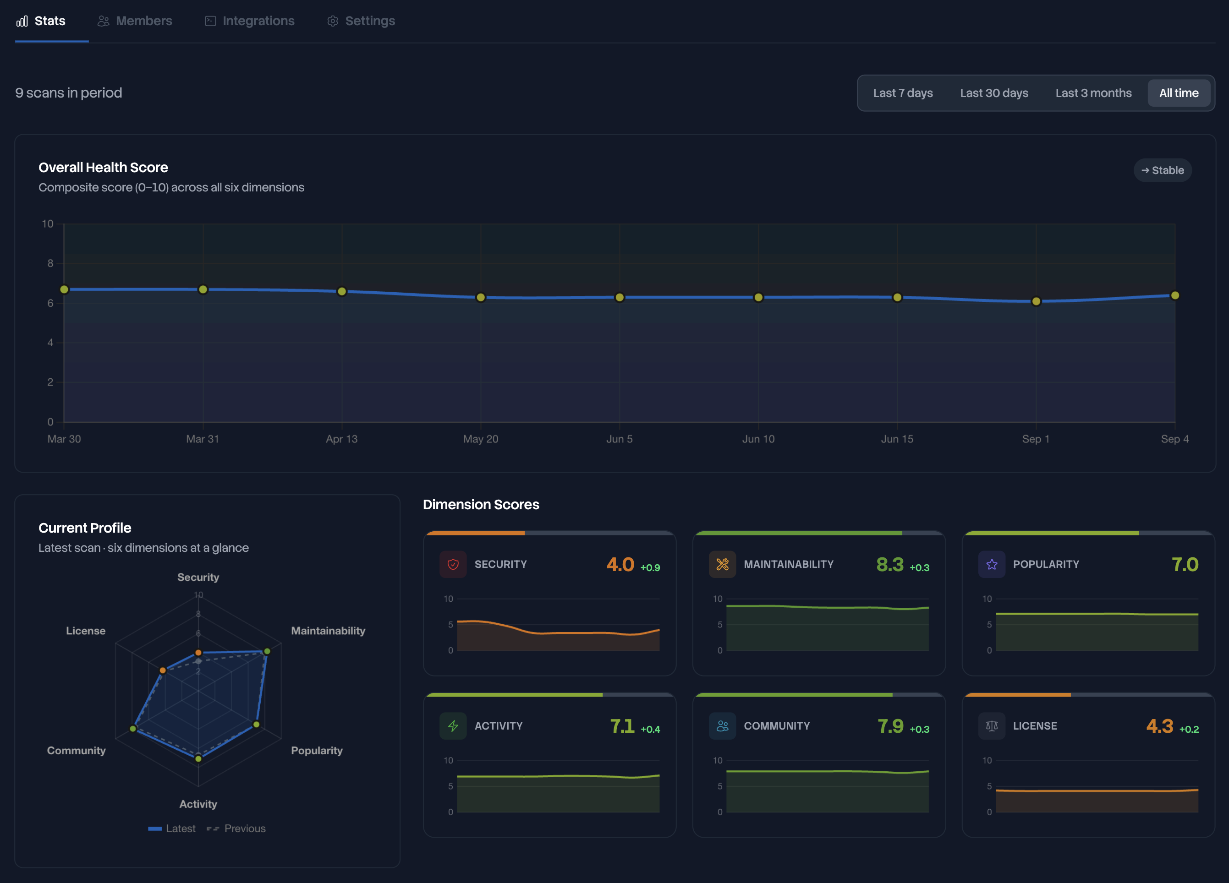Select the Last 7 days range

[903, 93]
